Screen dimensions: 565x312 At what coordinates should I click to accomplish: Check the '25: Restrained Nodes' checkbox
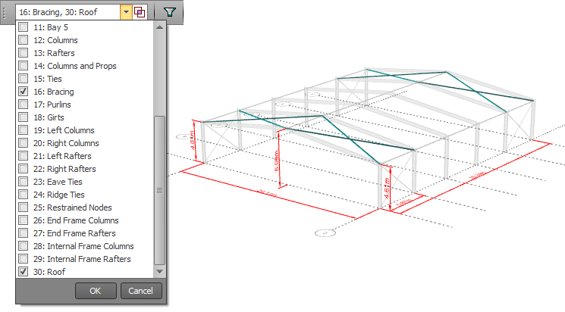click(23, 207)
